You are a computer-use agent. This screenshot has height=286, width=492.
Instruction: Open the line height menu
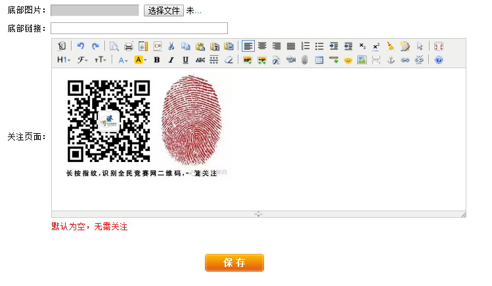pyautogui.click(x=214, y=60)
